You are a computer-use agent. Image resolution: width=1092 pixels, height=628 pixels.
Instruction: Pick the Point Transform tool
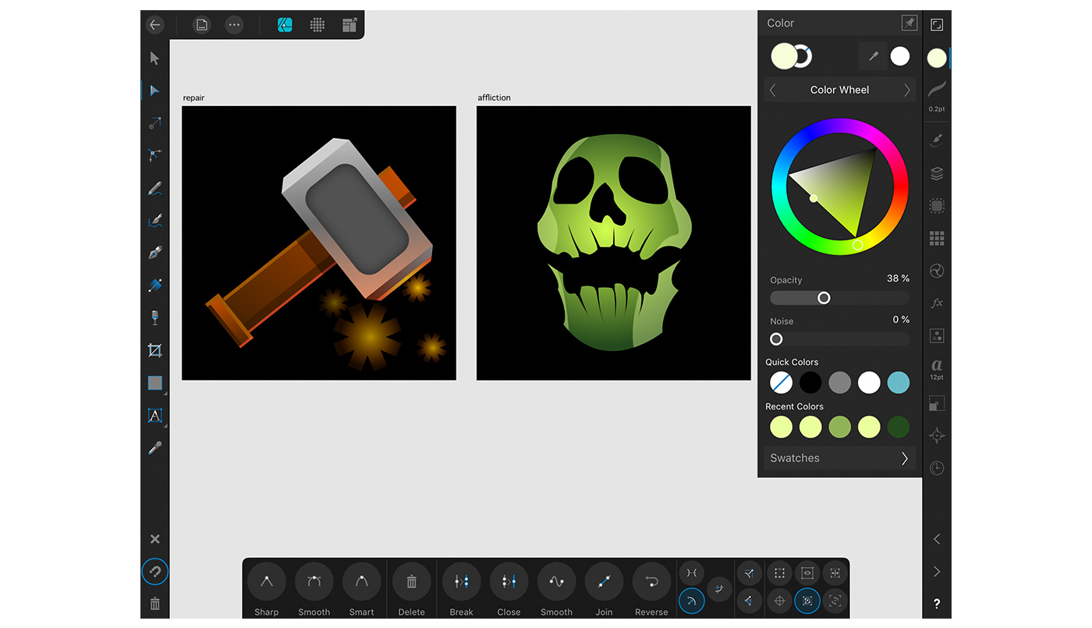coord(154,122)
